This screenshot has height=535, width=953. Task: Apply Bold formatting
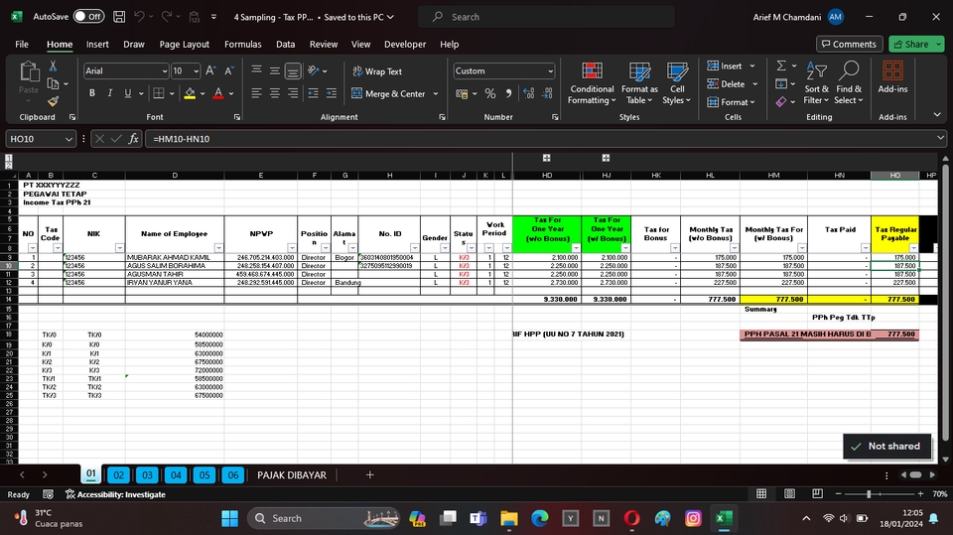coord(91,93)
